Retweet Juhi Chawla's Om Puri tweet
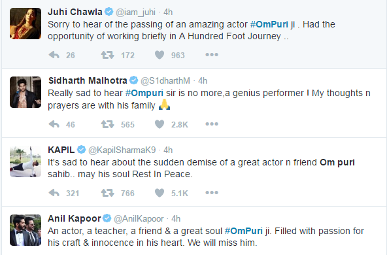Viewport: 387px width, 255px height. tap(108, 55)
